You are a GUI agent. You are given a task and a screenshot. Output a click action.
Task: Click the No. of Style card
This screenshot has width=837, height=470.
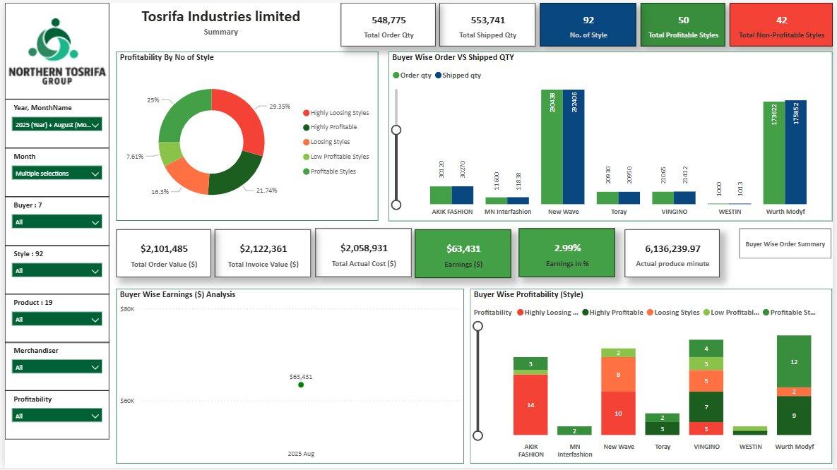[x=588, y=25]
